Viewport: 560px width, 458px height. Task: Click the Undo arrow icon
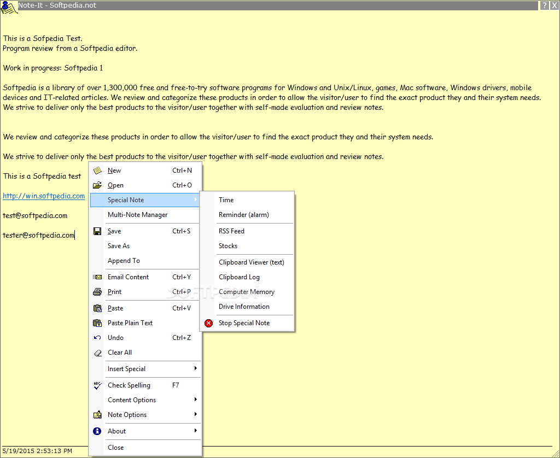click(97, 338)
